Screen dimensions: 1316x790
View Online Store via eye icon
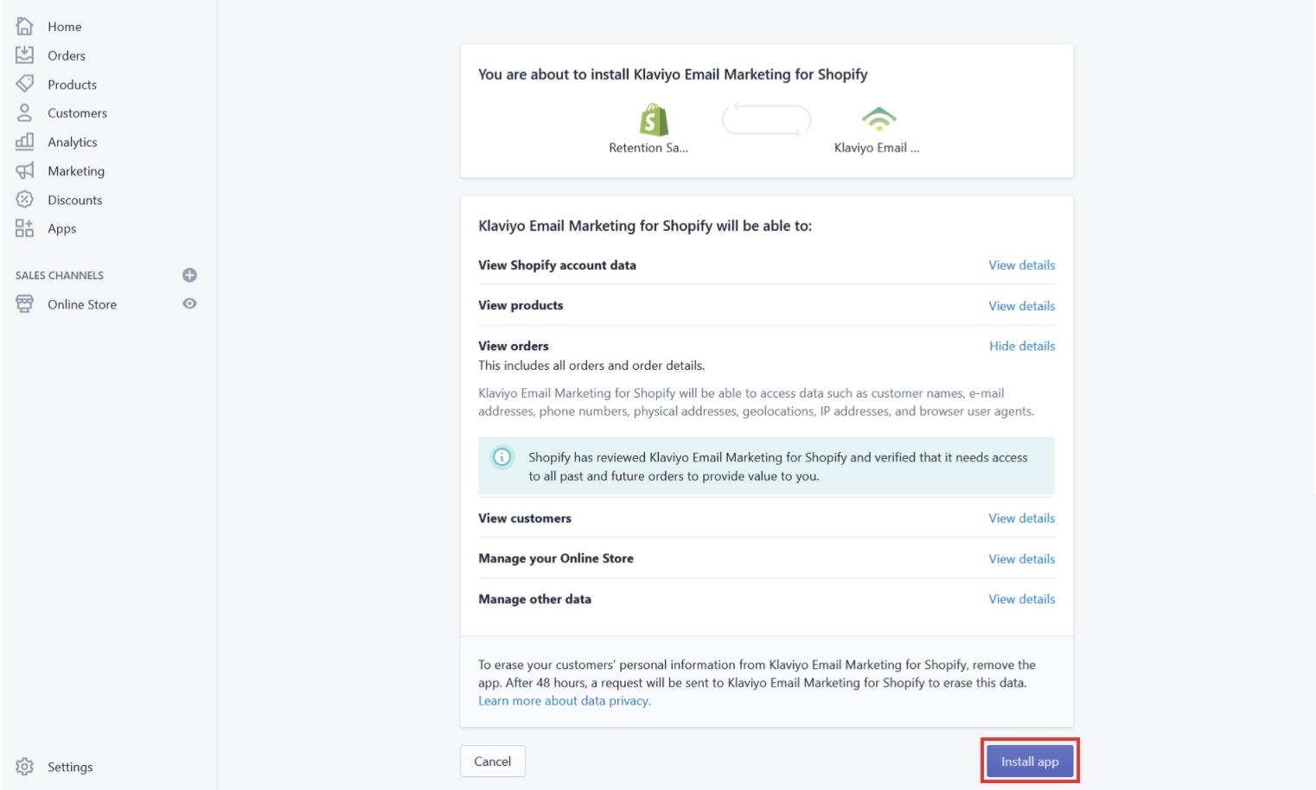point(189,304)
